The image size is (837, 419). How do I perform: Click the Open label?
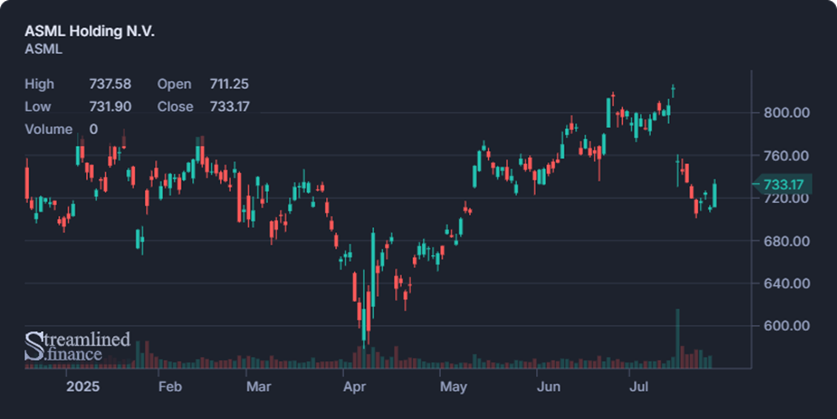[x=174, y=84]
